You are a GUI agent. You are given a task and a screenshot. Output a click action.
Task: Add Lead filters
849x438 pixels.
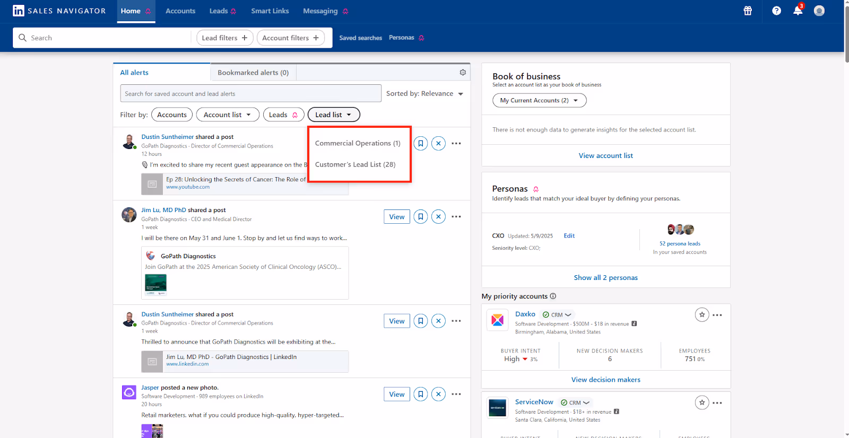(224, 38)
